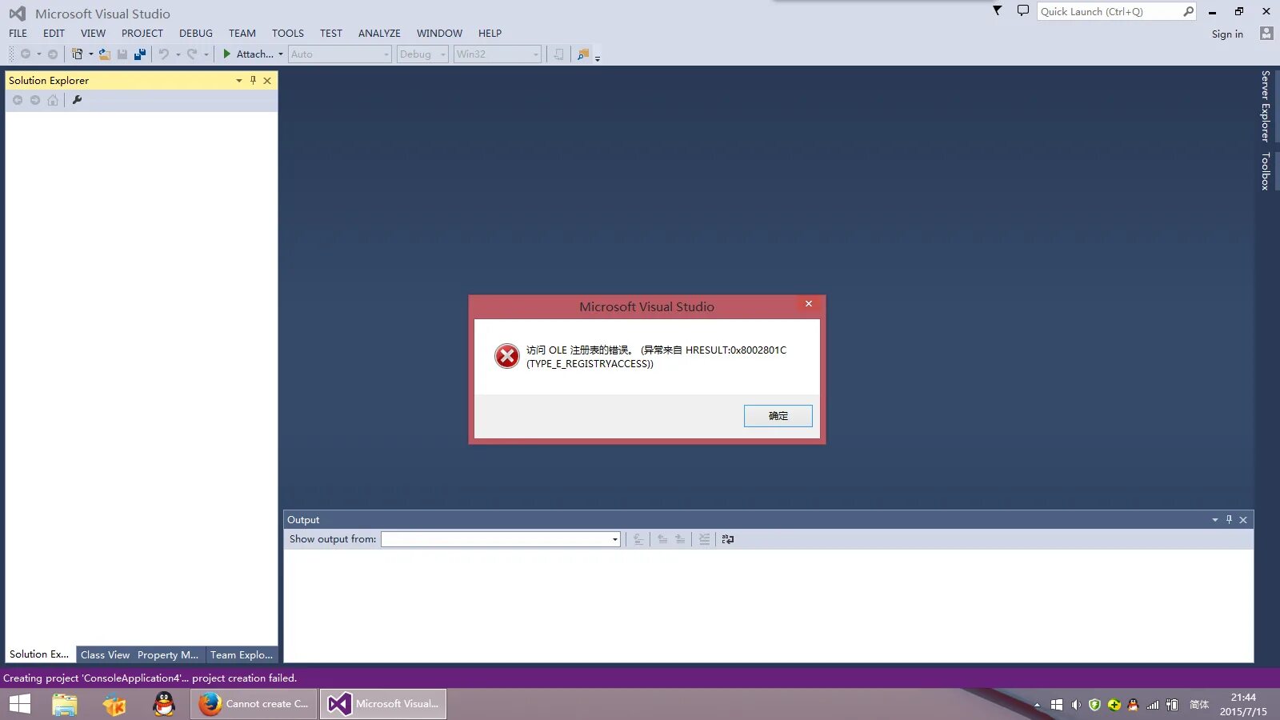Click the Visual Studio logo in title bar
Viewport: 1280px width, 720px height.
[17, 14]
